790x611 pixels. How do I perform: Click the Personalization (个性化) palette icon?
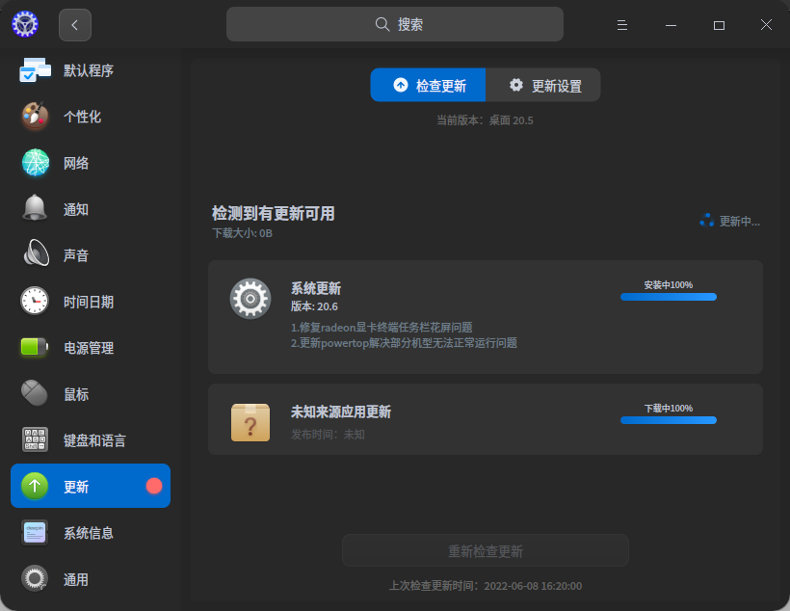tap(35, 116)
